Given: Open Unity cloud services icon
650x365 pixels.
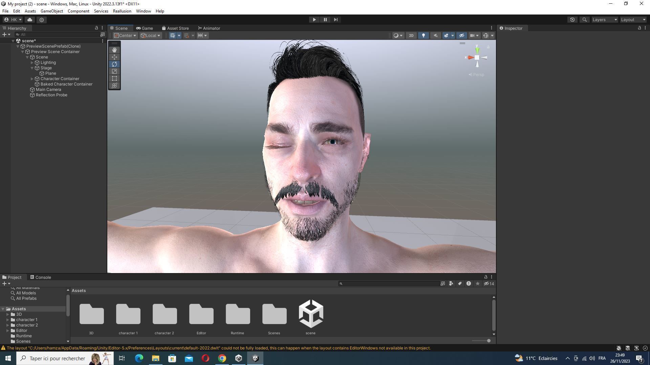Looking at the screenshot, I should (x=30, y=20).
